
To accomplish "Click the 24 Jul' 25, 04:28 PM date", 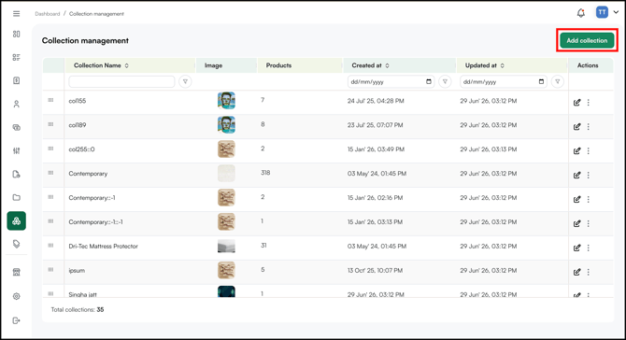I will (x=376, y=101).
